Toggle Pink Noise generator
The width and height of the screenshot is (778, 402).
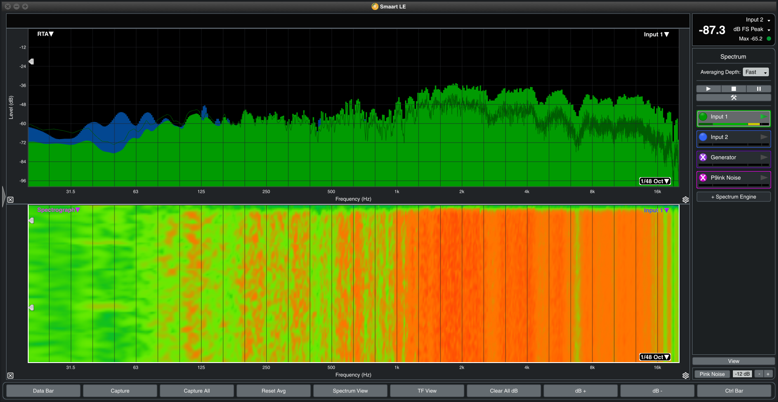pyautogui.click(x=712, y=374)
